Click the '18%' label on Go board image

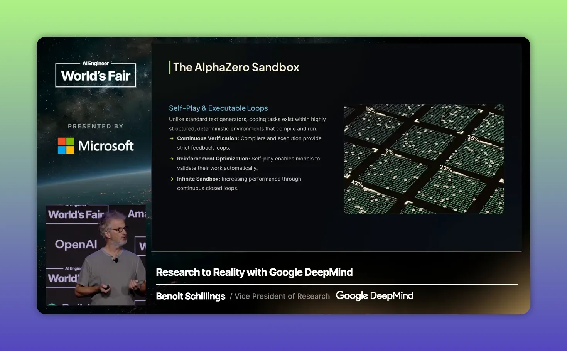pyautogui.click(x=371, y=110)
